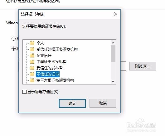Pick the 第三方根证书颁发机构 store
Viewport: 165px width, 136px height.
pyautogui.click(x=55, y=80)
